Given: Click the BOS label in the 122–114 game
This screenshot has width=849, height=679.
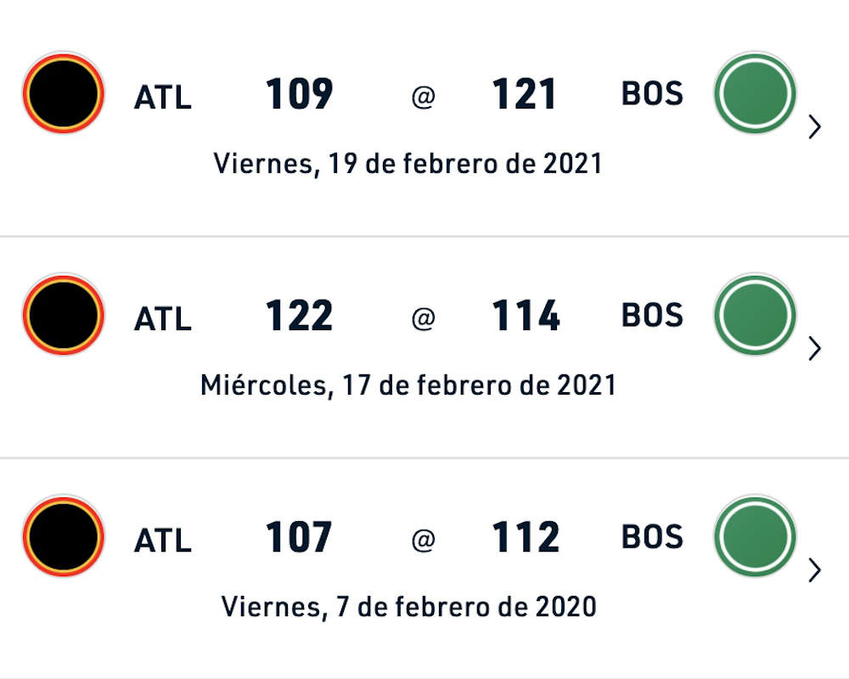Looking at the screenshot, I should [x=652, y=315].
